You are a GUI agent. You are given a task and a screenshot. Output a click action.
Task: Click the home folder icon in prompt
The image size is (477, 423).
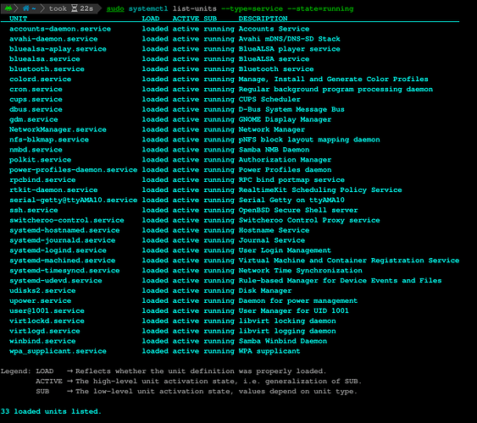[x=26, y=8]
